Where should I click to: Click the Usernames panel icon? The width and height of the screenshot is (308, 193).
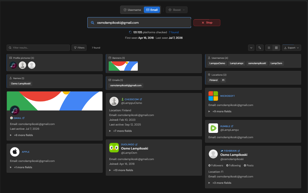209,58
